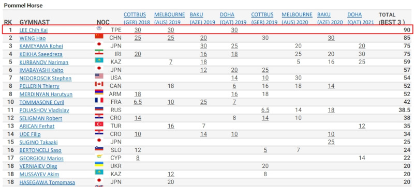Open gymnast PELLERIN Thierry's profile
Screen dimensions: 414x187
[x=39, y=86]
